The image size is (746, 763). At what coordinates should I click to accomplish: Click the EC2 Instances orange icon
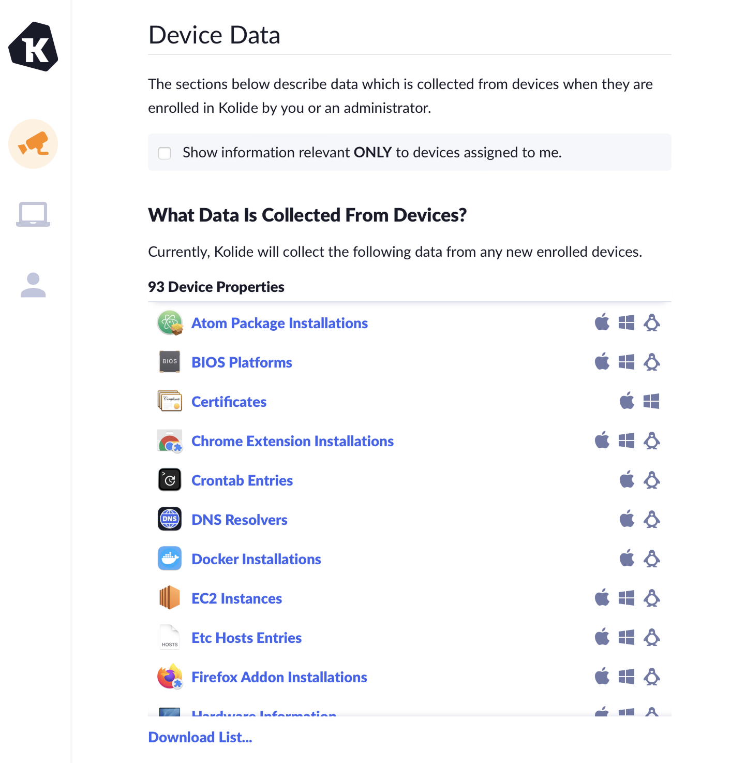pyautogui.click(x=170, y=598)
